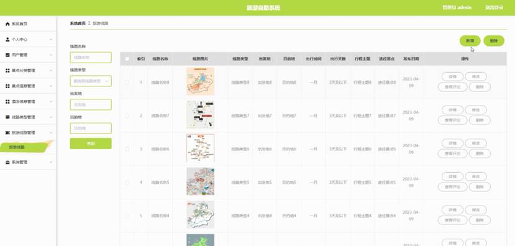Click the home icon beside 系统首页
The image size is (515, 246).
pyautogui.click(x=7, y=24)
